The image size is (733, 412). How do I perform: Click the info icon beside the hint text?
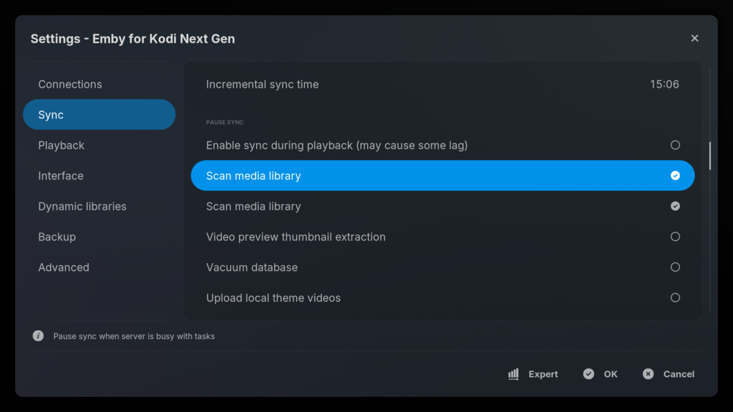pyautogui.click(x=38, y=336)
